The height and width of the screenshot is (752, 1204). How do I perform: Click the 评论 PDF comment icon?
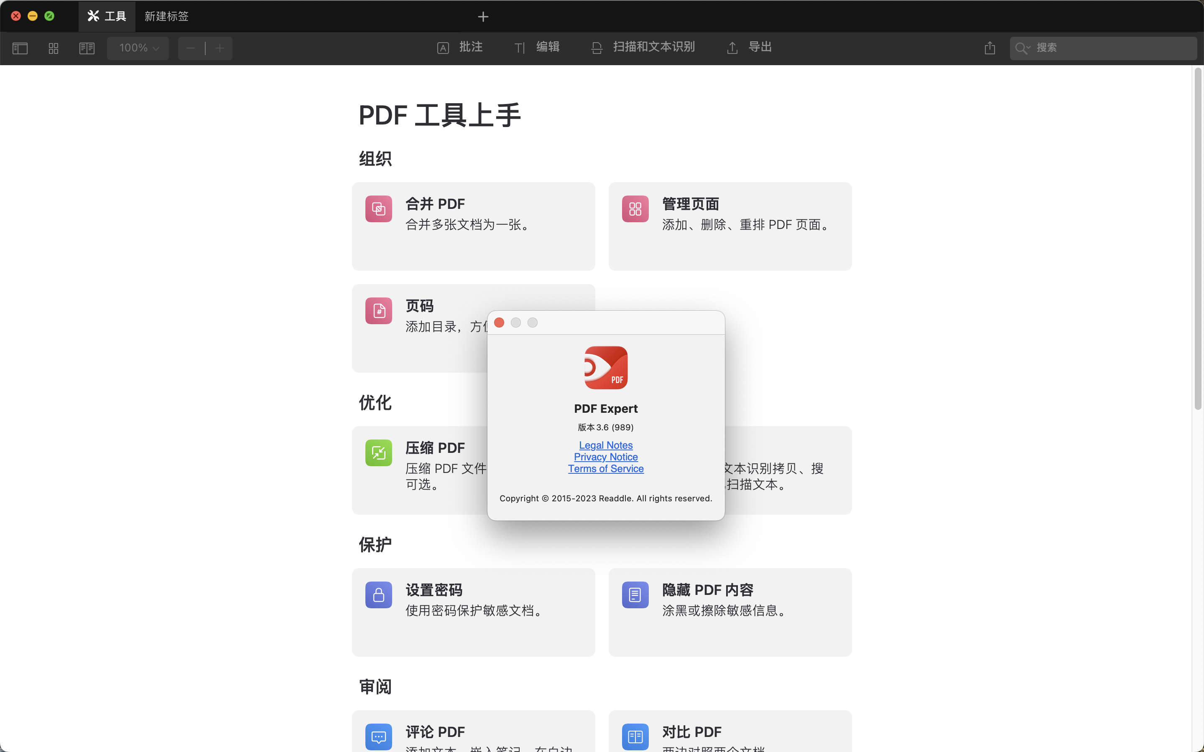379,737
